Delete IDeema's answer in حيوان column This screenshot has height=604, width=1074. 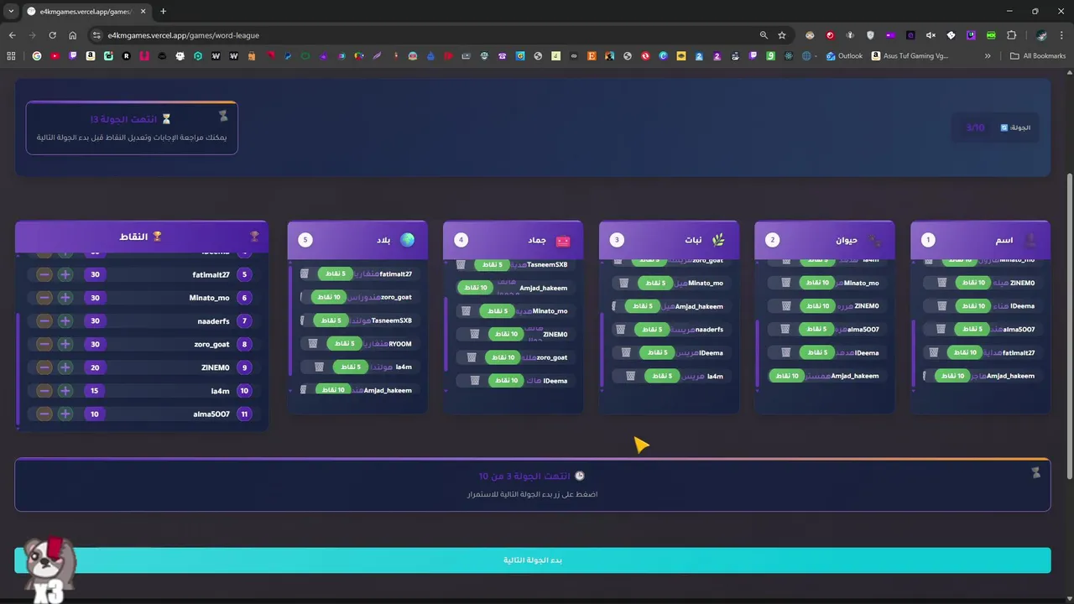click(x=786, y=352)
